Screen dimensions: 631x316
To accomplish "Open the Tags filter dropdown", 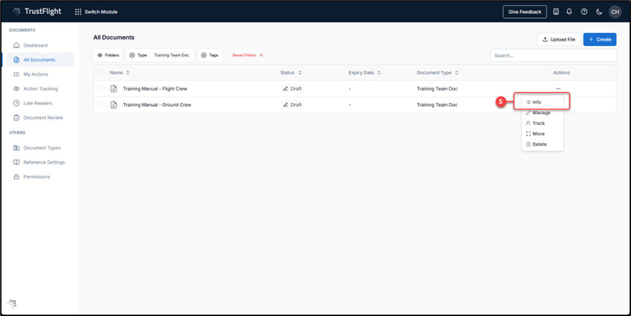I will [210, 55].
